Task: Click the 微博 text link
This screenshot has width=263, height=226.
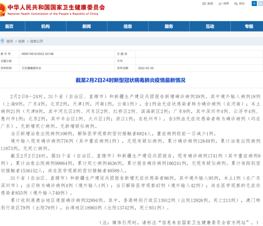Action: click(226, 3)
